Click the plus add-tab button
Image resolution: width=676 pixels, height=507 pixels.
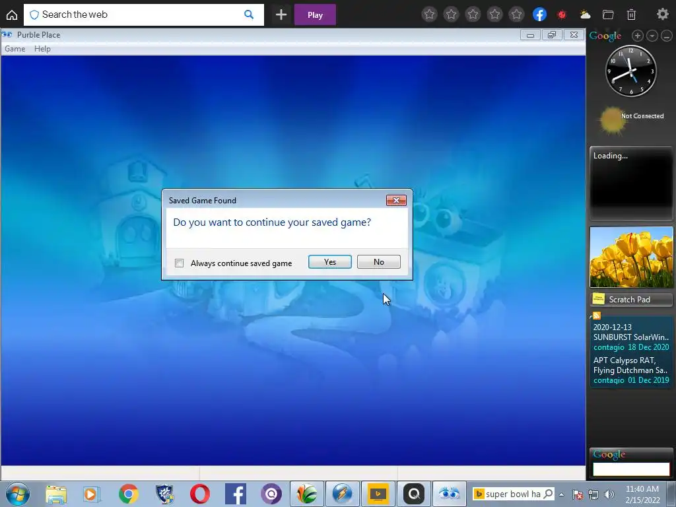(x=281, y=15)
